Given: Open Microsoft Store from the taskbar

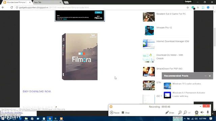Looking at the screenshot, I should click(x=32, y=119).
